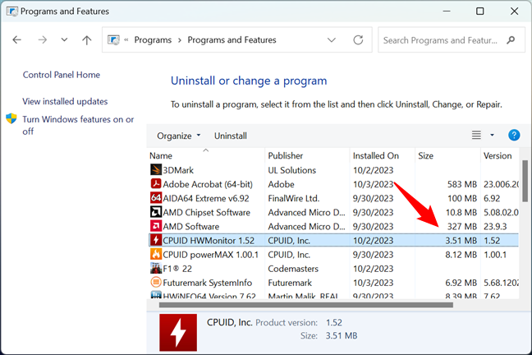Click the Back navigation arrow

pos(16,40)
